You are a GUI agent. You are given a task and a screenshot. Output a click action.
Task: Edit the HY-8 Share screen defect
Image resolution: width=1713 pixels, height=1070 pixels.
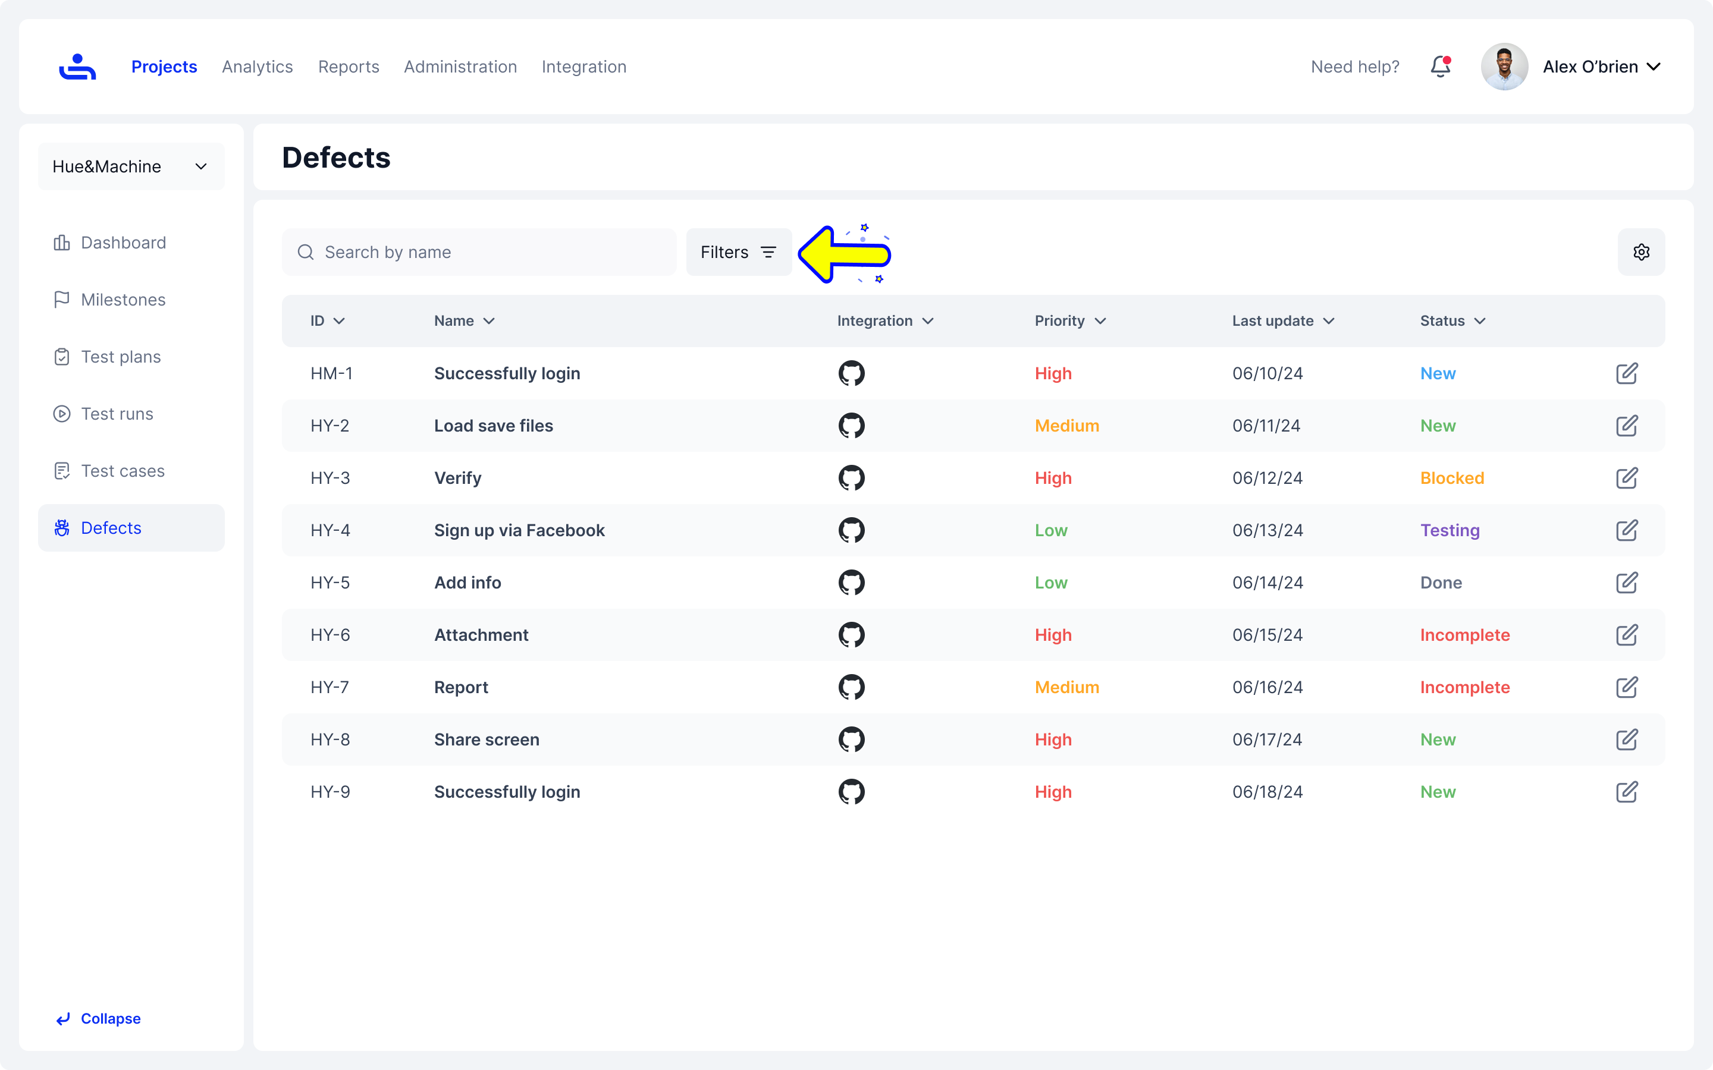[1626, 739]
